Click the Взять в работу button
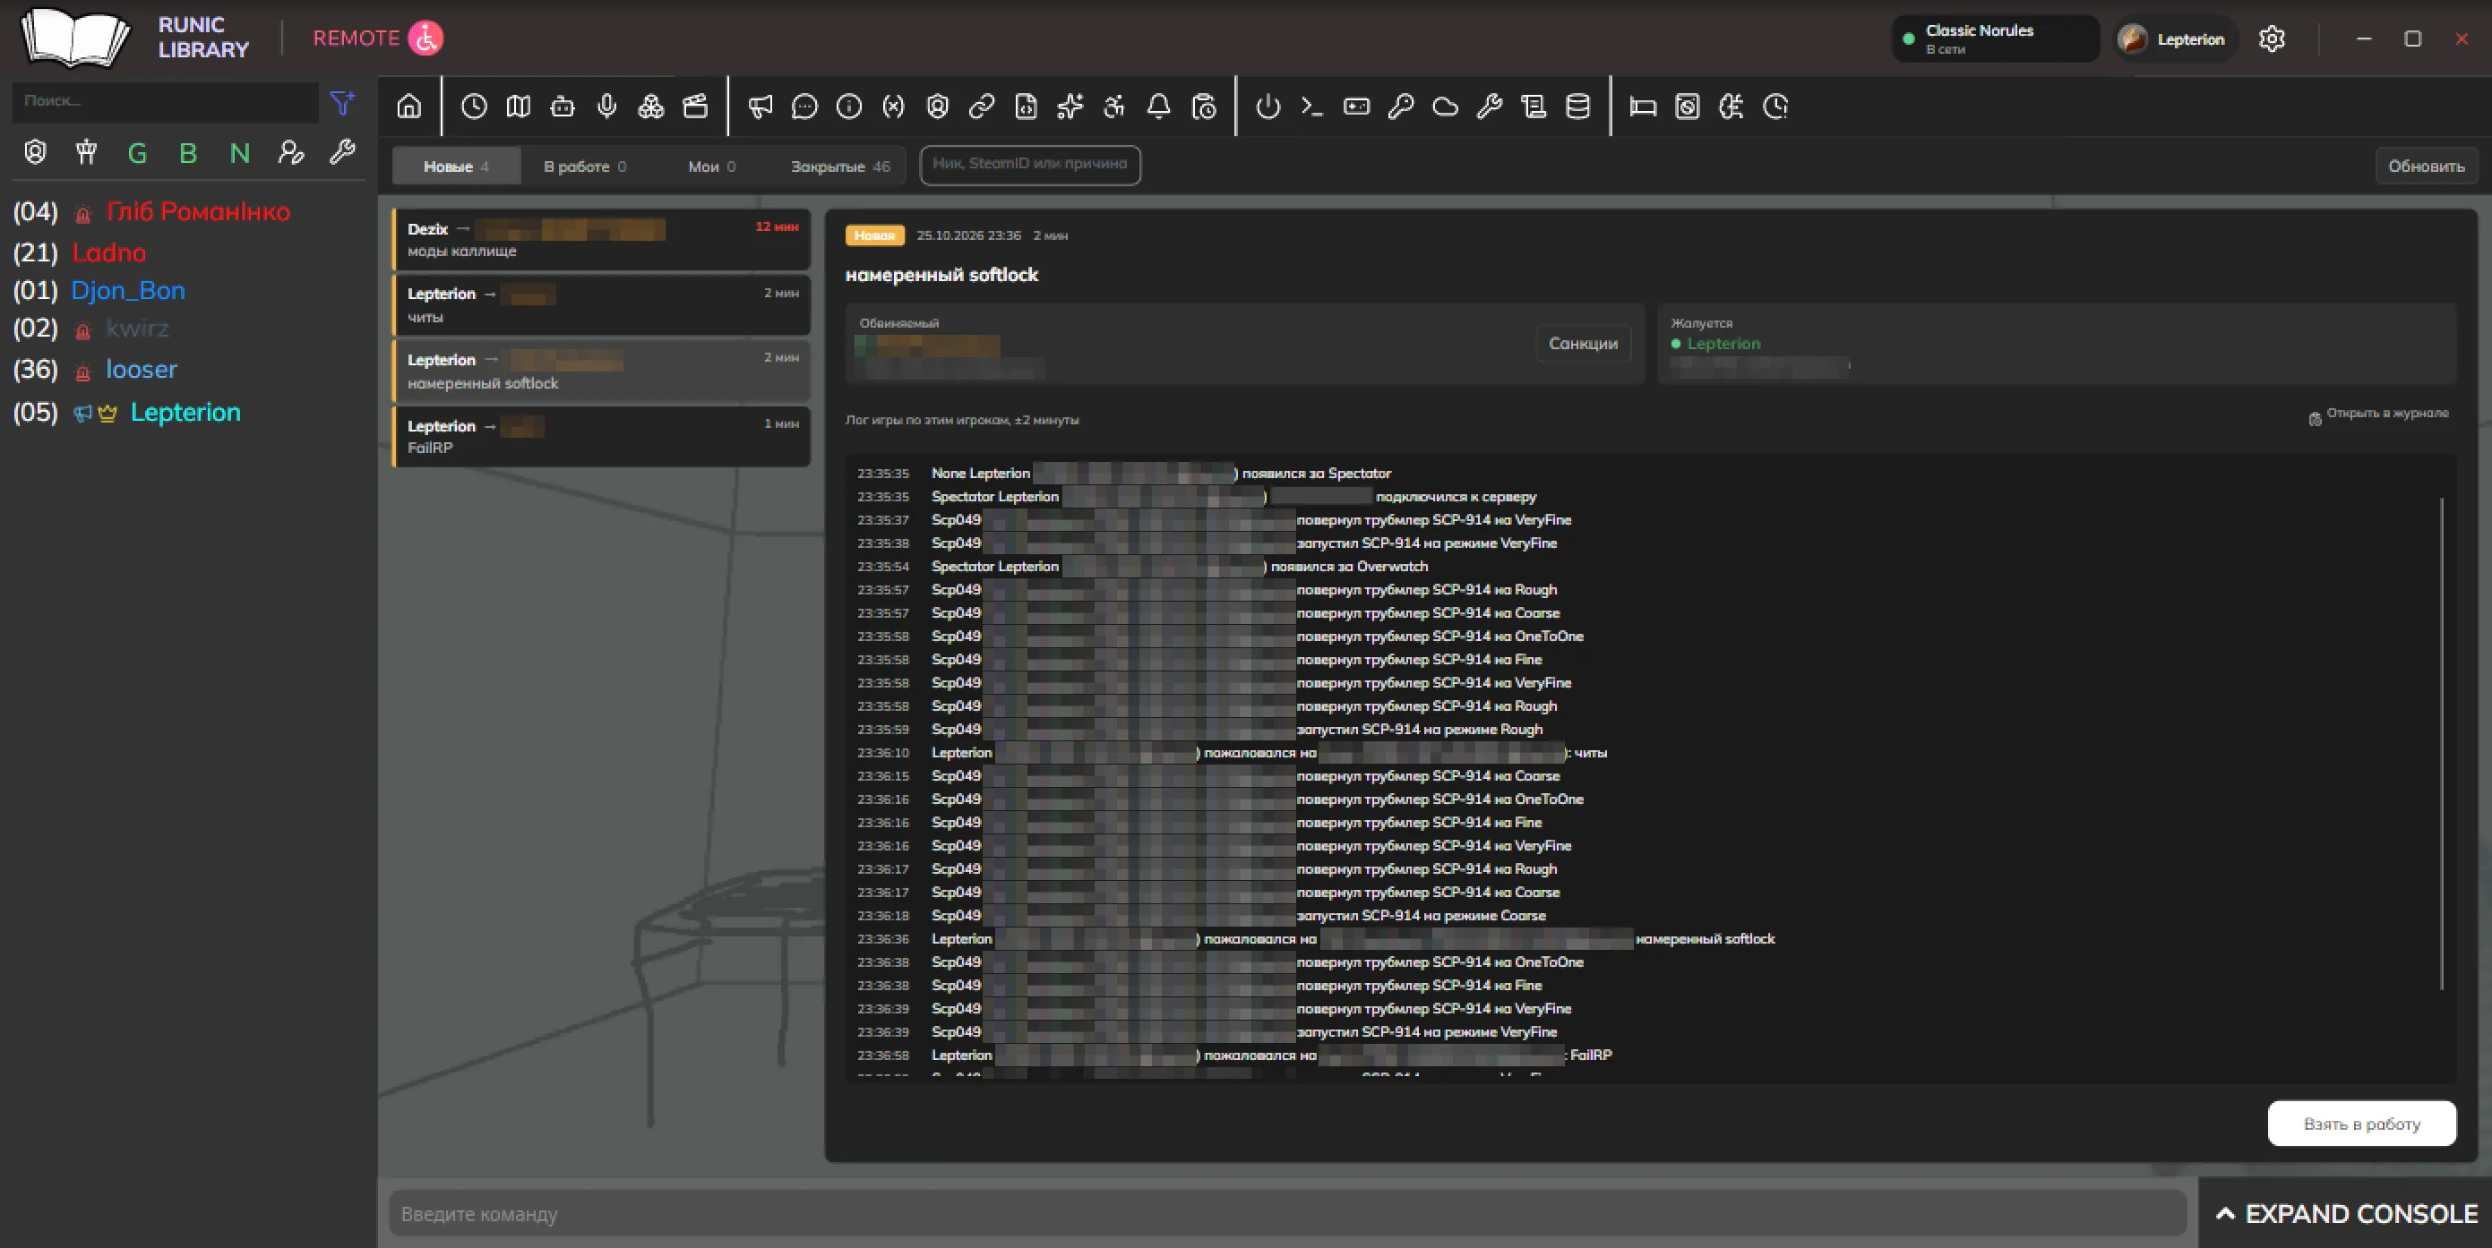This screenshot has height=1248, width=2492. coord(2361,1124)
